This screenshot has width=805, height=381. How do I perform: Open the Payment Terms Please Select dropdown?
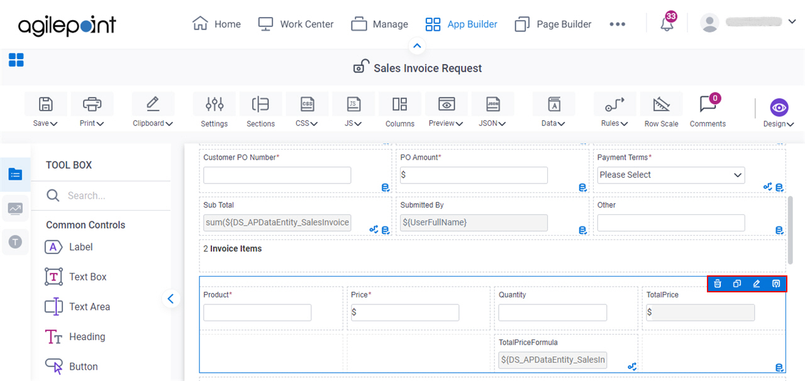point(671,175)
